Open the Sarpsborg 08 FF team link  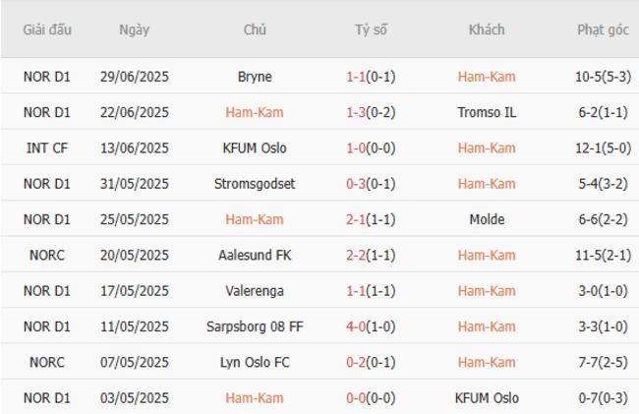pyautogui.click(x=255, y=326)
